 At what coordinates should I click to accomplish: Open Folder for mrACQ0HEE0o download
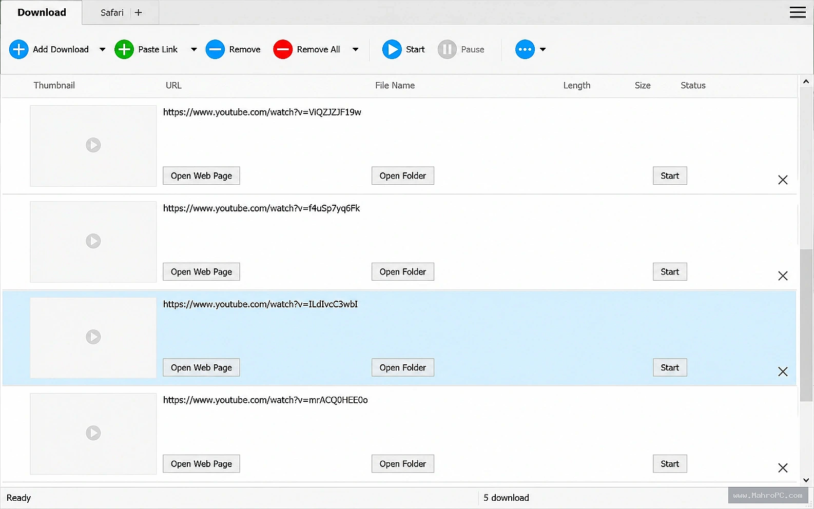pyautogui.click(x=403, y=464)
